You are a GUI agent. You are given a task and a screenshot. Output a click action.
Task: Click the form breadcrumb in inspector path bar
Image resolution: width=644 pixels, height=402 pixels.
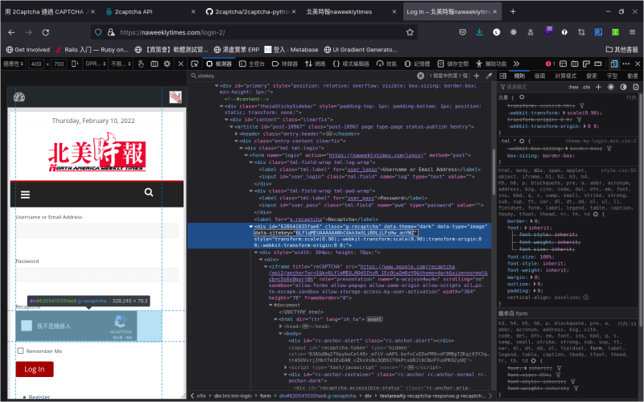(x=266, y=396)
